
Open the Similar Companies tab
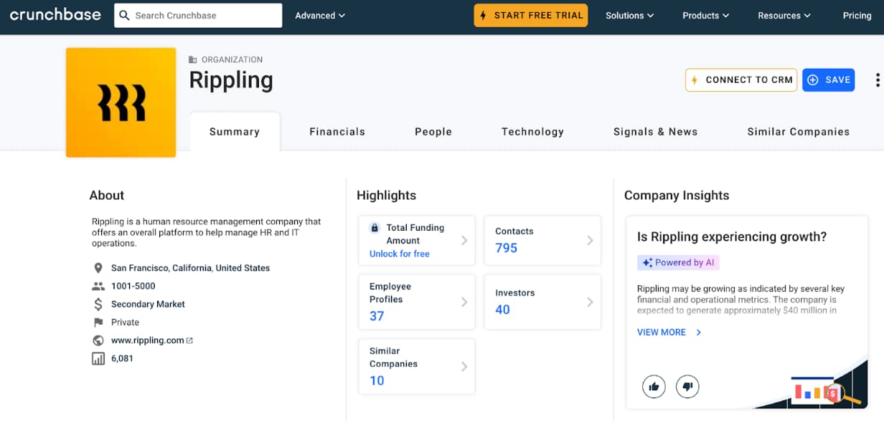pyautogui.click(x=799, y=132)
